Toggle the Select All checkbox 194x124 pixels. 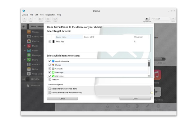(50, 79)
